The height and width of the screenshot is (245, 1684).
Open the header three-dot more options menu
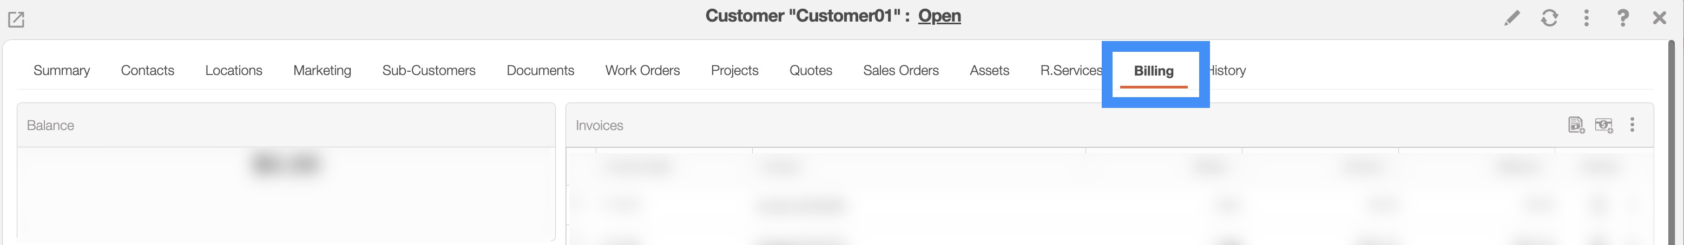1586,18
